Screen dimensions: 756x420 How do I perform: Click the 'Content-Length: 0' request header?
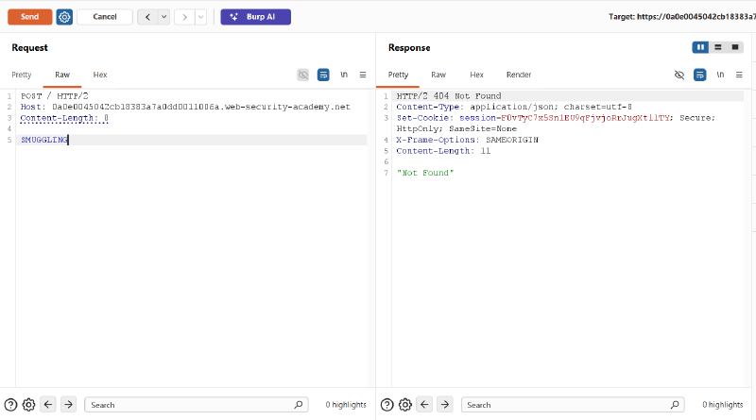point(64,118)
